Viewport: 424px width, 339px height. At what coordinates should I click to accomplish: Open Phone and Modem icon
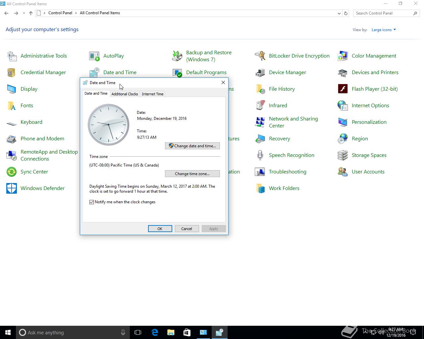pos(12,139)
